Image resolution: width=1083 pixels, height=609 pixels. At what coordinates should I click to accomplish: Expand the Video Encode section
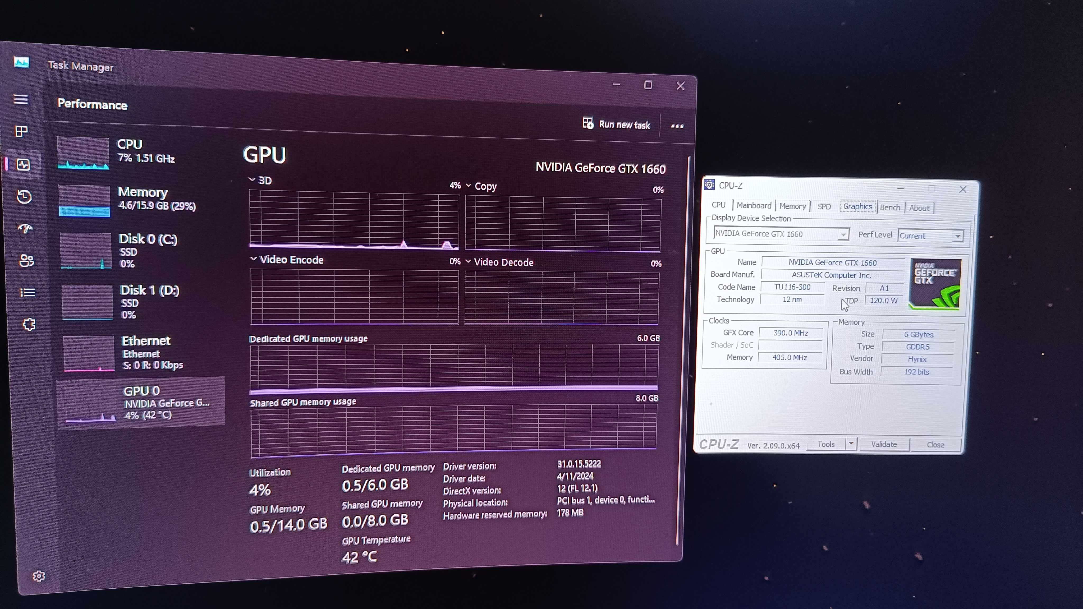pyautogui.click(x=253, y=260)
